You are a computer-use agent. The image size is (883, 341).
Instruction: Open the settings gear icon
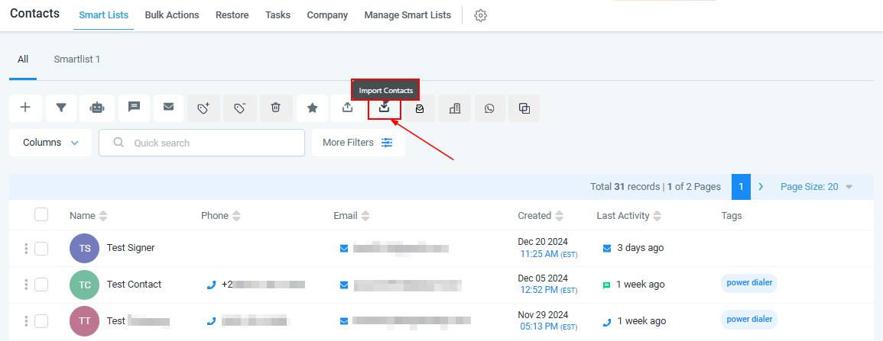[480, 16]
